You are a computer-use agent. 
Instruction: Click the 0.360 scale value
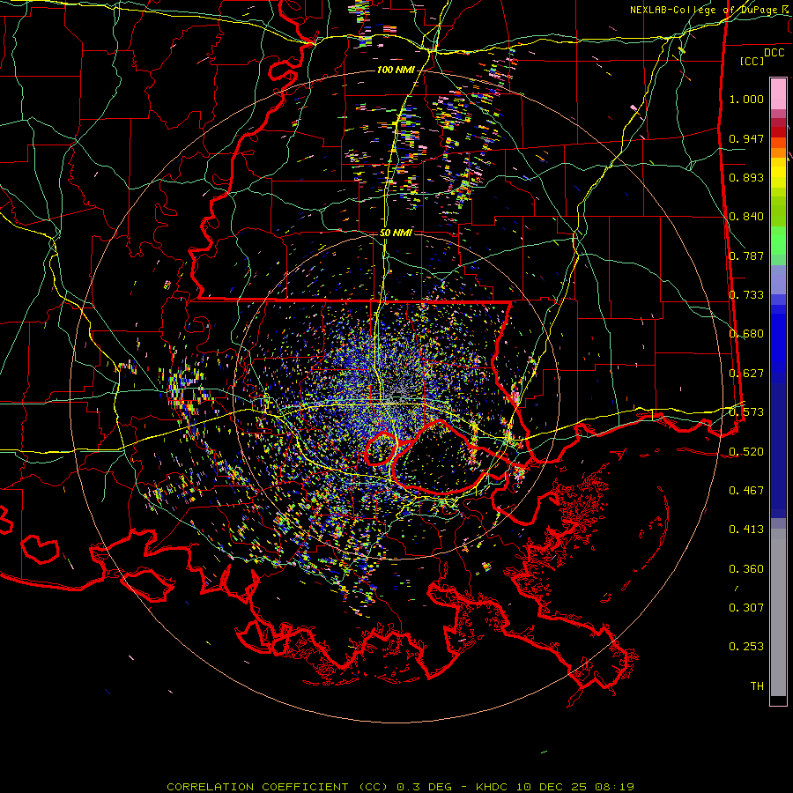pyautogui.click(x=746, y=569)
